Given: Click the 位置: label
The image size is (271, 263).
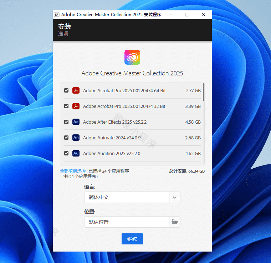Looking at the screenshot, I should (x=90, y=212).
